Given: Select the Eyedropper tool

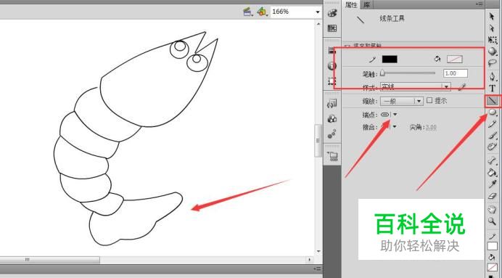Looking at the screenshot, I should click(493, 184).
